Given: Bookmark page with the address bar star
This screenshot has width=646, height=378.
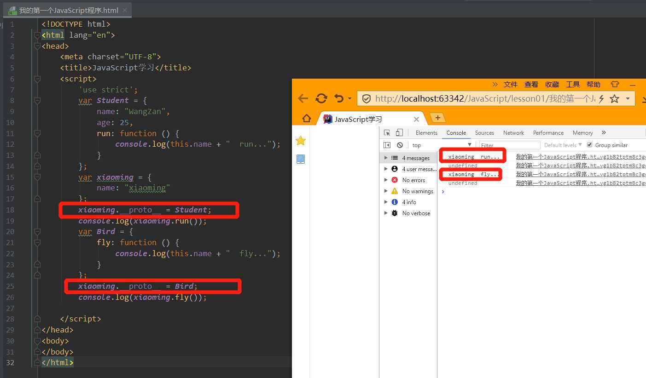Looking at the screenshot, I should pos(614,99).
